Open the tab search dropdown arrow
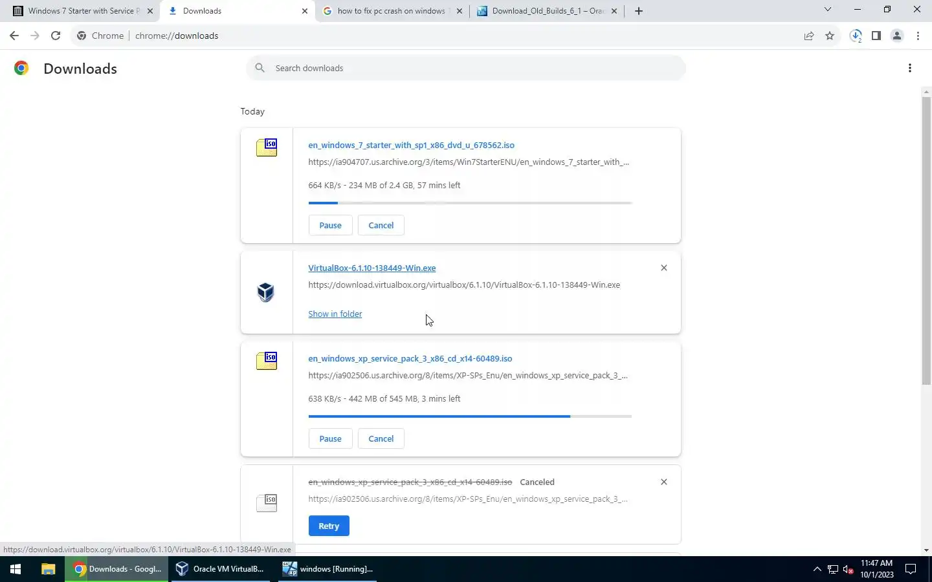Viewport: 932px width, 582px height. (x=827, y=10)
